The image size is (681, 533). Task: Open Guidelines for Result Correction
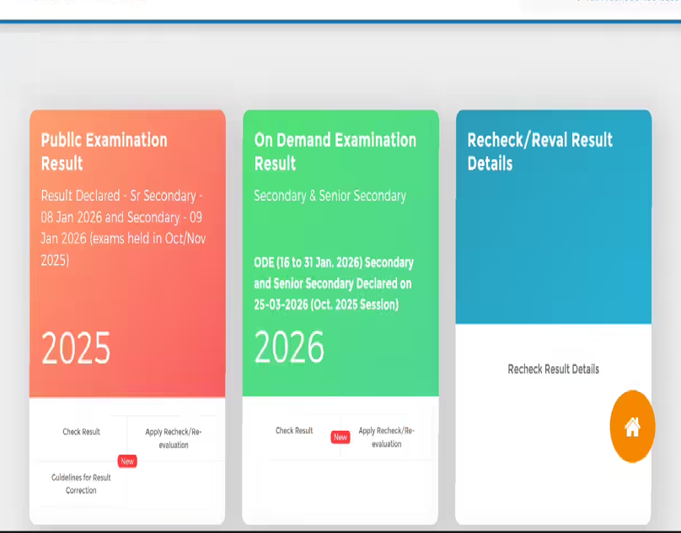[x=80, y=483]
